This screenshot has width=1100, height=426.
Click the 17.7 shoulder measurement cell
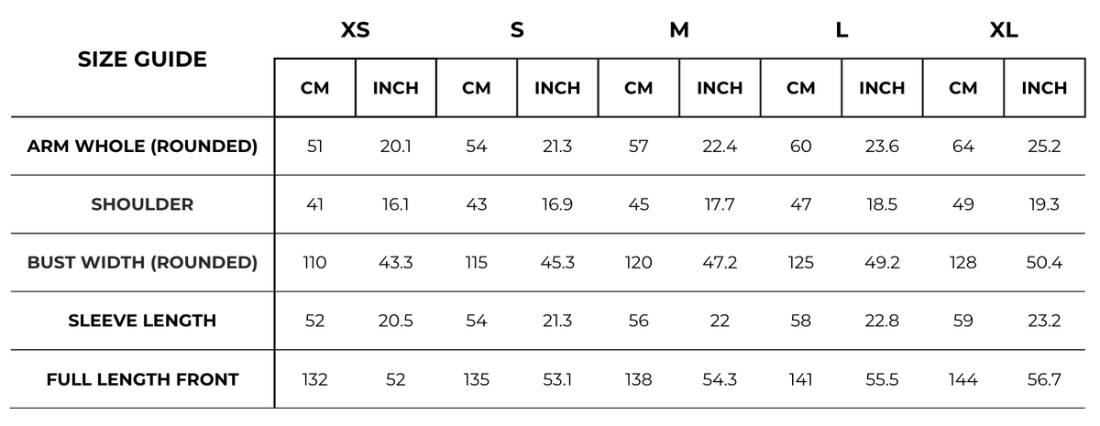(720, 204)
